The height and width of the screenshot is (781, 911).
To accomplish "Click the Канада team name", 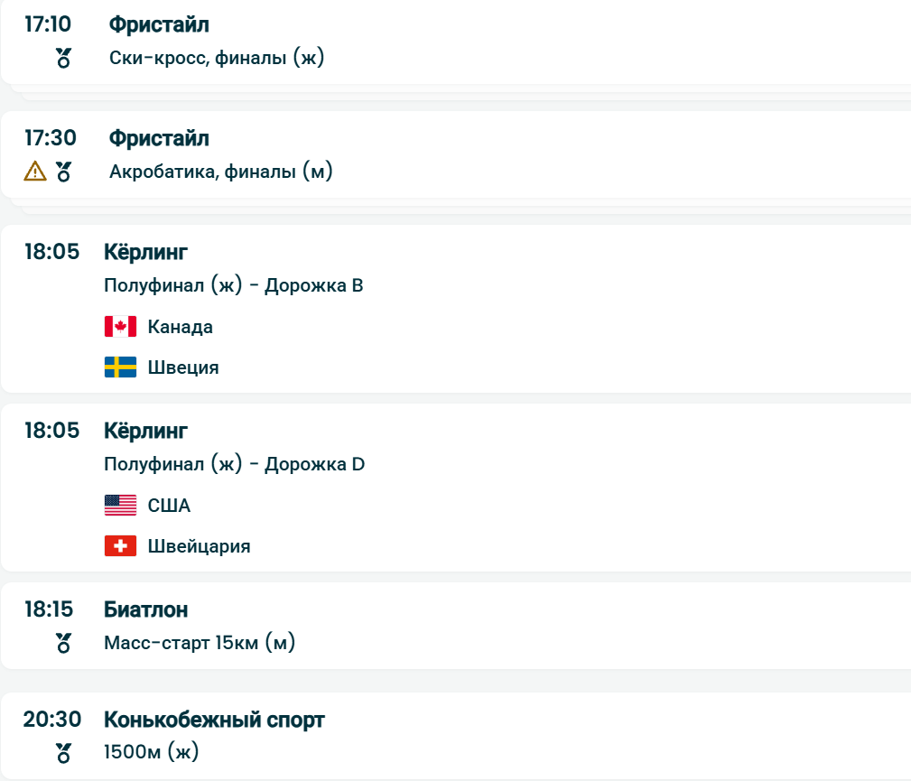I will pyautogui.click(x=181, y=327).
